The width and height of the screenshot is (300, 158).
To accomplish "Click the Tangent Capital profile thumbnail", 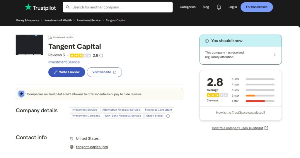I will [x=29, y=45].
